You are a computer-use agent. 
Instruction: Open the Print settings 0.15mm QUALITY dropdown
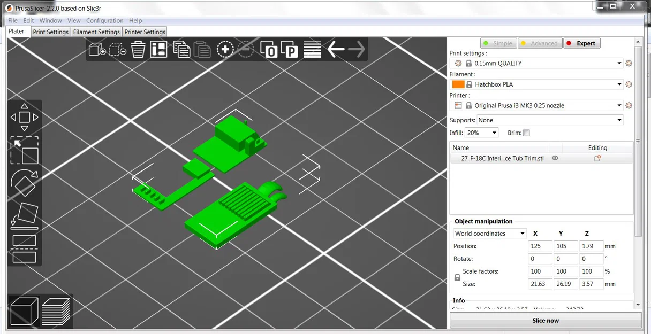(x=536, y=63)
